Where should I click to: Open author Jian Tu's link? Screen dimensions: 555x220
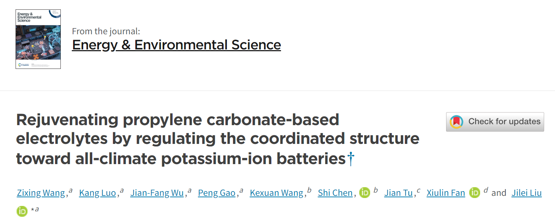(x=398, y=193)
